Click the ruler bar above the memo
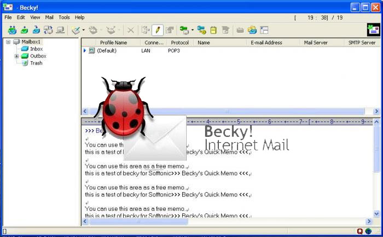The image size is (383, 237). [x=227, y=122]
